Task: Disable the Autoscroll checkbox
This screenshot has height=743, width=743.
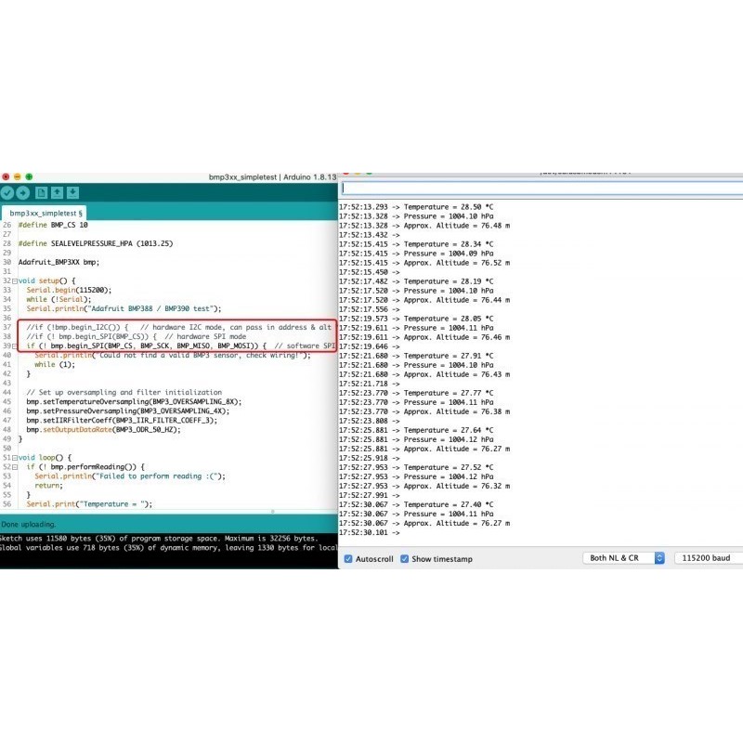Action: (348, 559)
